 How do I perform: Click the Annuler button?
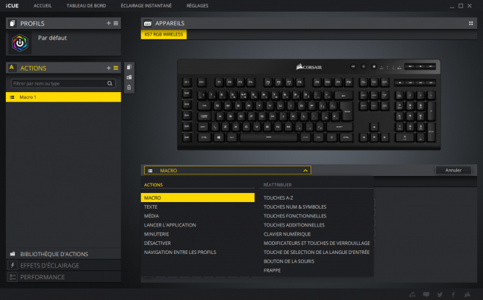(x=453, y=170)
